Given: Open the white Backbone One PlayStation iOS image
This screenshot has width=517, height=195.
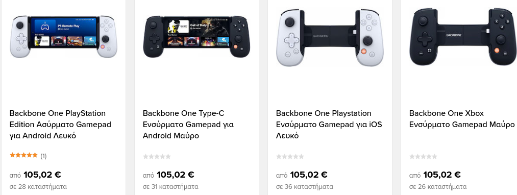Looking at the screenshot, I should (330, 37).
